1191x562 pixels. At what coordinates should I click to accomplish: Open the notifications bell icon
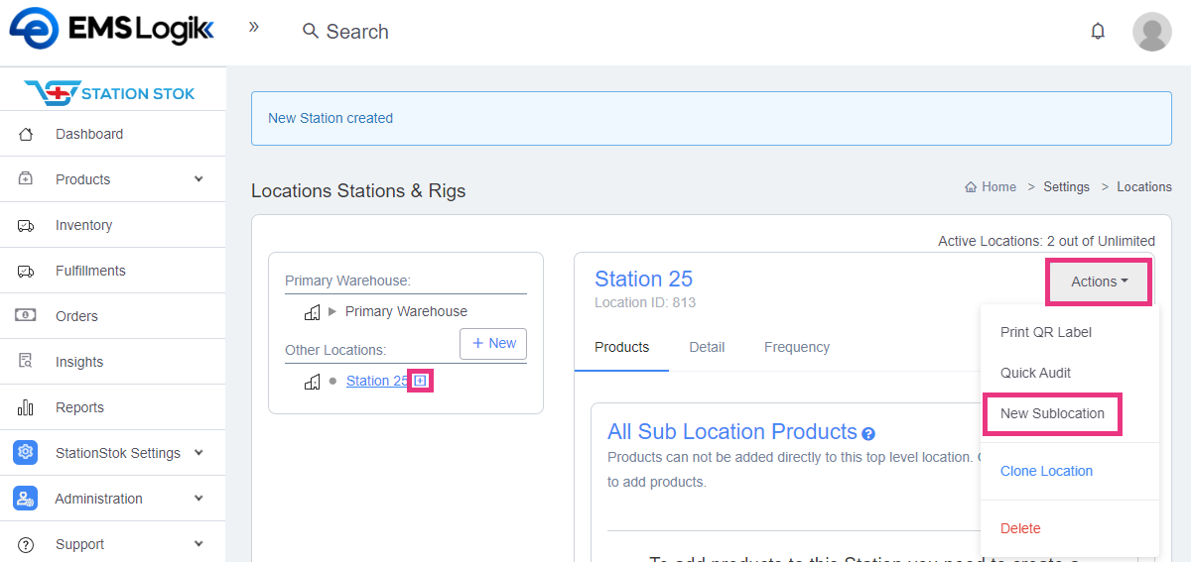(x=1098, y=31)
